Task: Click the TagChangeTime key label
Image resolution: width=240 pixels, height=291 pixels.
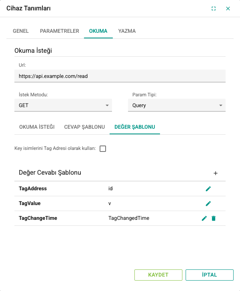Action: coord(38,218)
